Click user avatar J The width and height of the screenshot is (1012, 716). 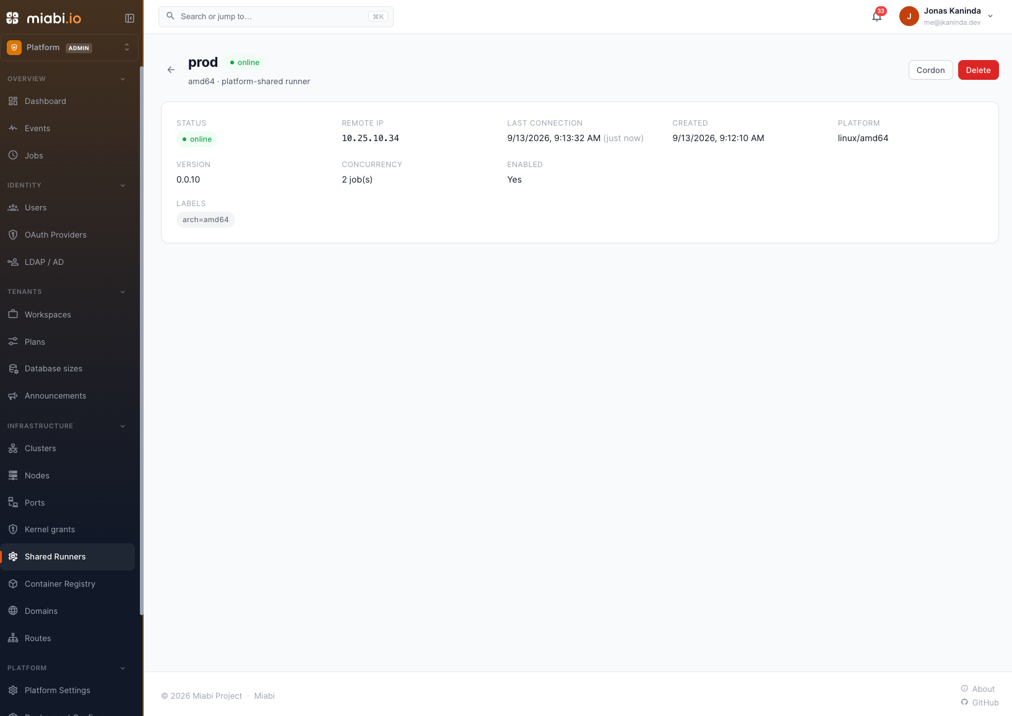909,17
